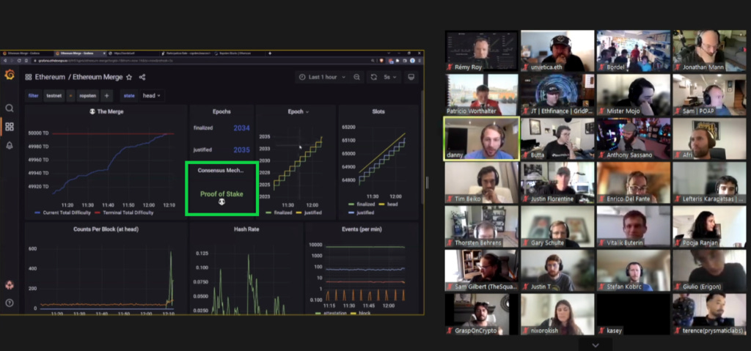Click the state label before head

coord(129,96)
